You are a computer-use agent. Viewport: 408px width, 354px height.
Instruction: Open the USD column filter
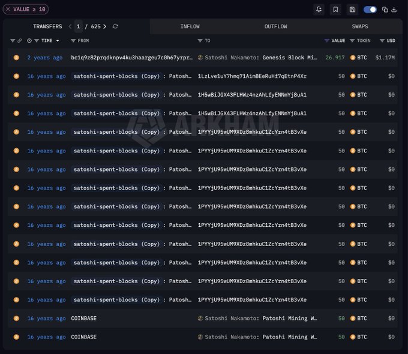point(382,41)
